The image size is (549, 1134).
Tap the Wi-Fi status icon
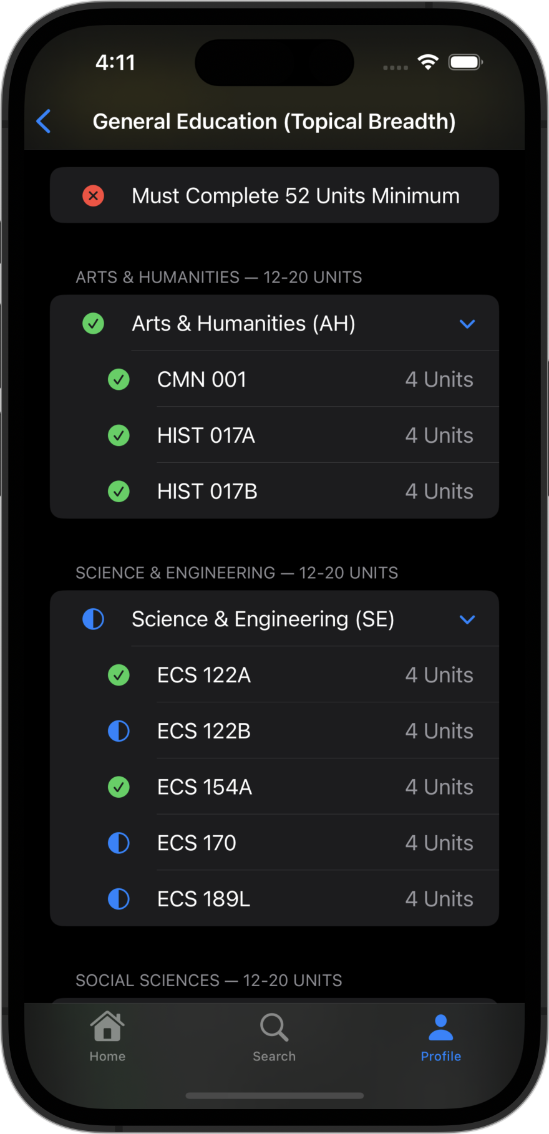tap(428, 62)
